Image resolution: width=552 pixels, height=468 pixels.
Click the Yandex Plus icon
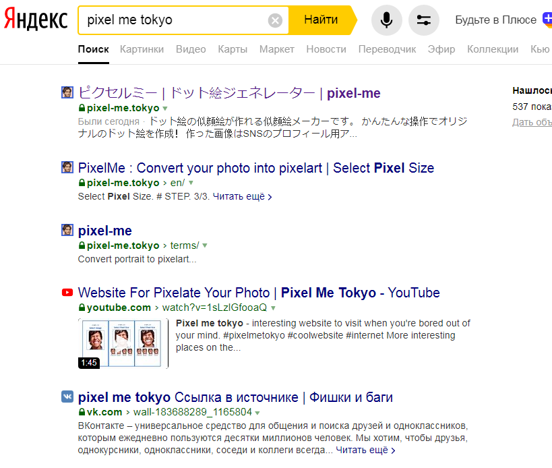tap(546, 20)
